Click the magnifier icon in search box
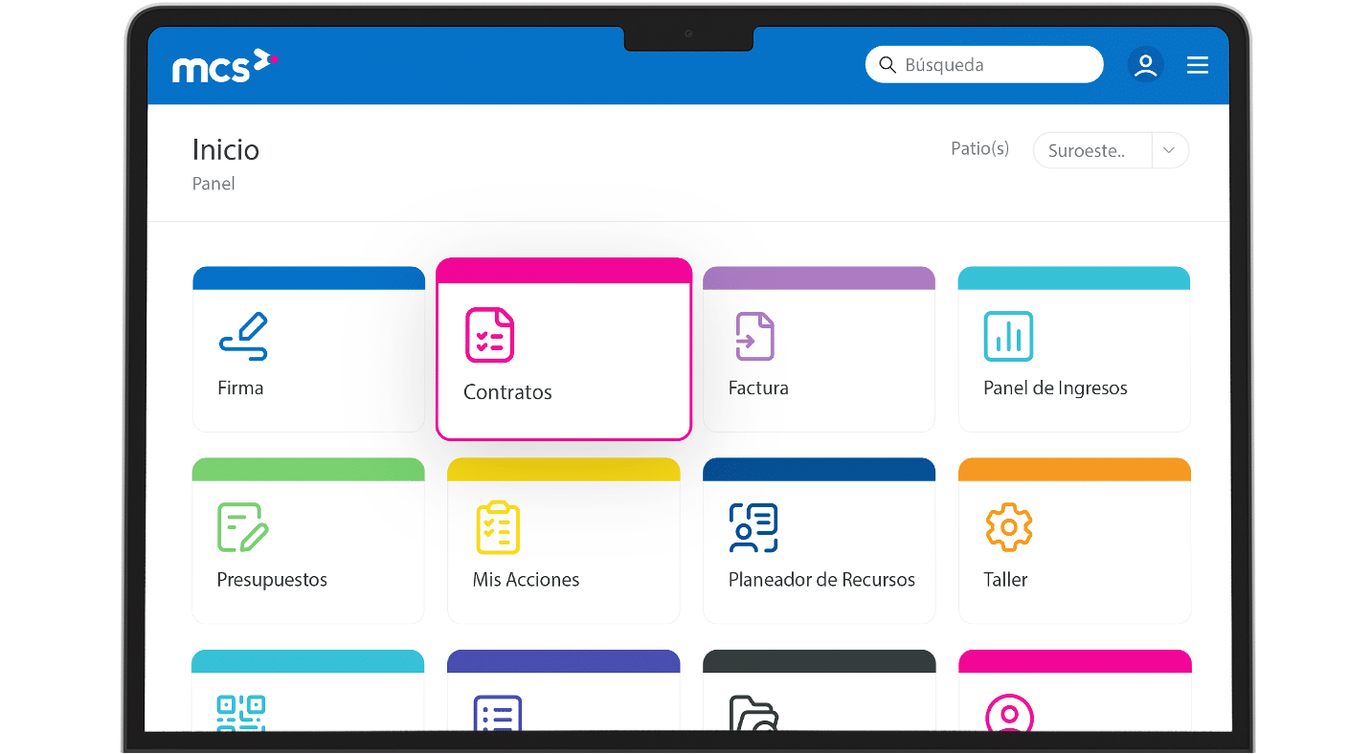 888,65
